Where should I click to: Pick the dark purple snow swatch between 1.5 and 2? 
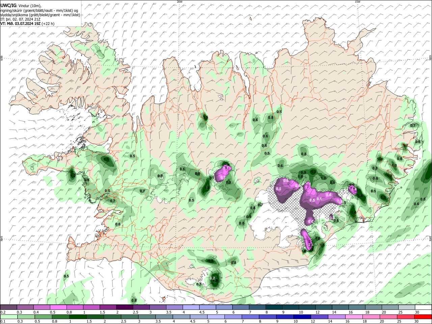108,307
